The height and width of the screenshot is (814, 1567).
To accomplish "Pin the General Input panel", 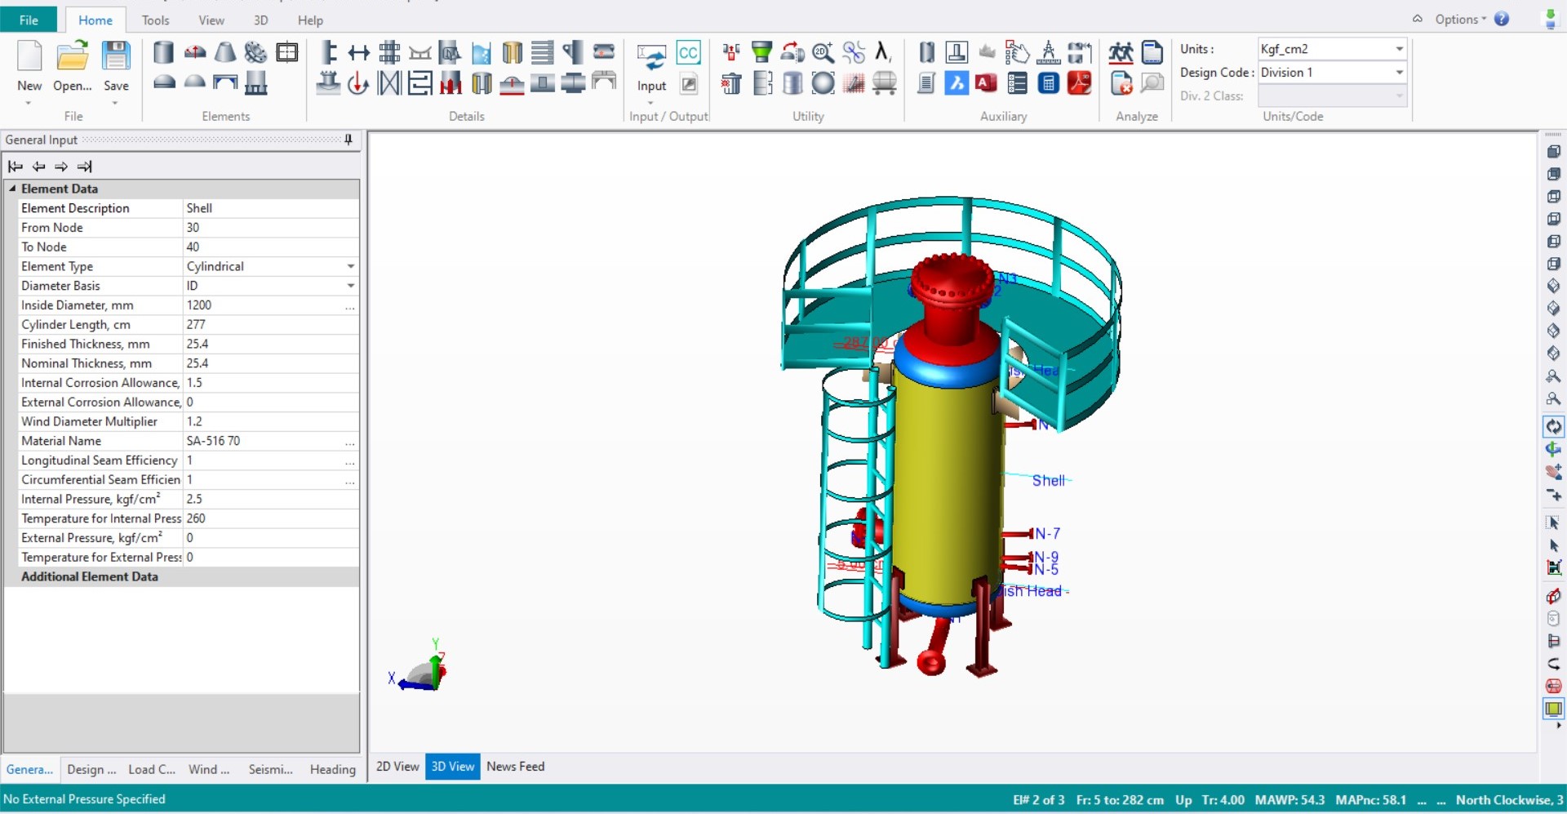I will tap(348, 140).
